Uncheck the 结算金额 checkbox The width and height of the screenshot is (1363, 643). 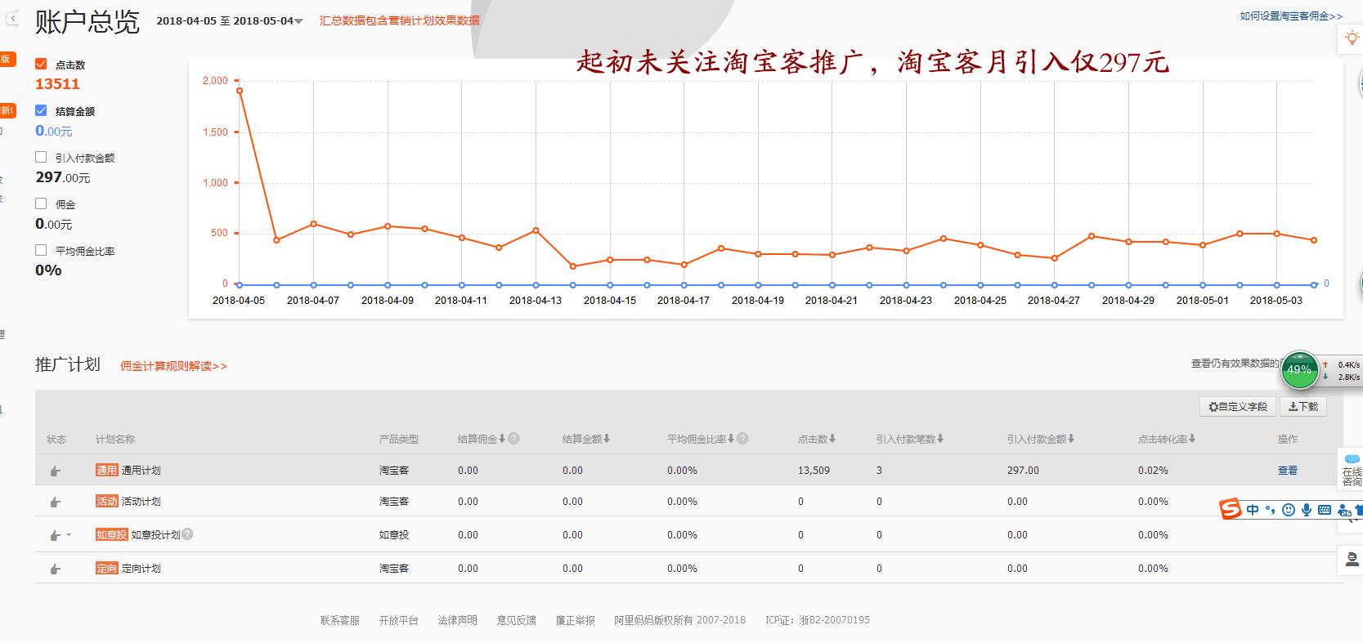pyautogui.click(x=41, y=110)
